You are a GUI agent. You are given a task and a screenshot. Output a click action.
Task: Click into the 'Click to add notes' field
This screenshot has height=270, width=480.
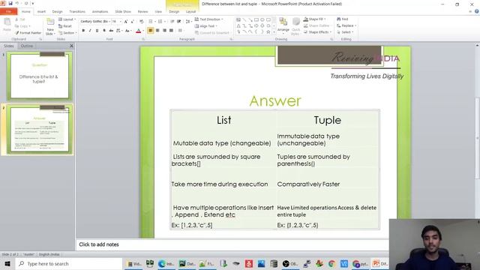[x=232, y=244]
